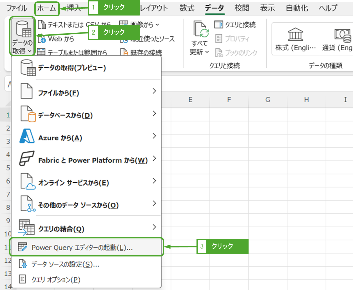Image resolution: width=353 pixels, height=290 pixels.
Task: Click the データの取得 (Get Data) icon
Action: 23,29
